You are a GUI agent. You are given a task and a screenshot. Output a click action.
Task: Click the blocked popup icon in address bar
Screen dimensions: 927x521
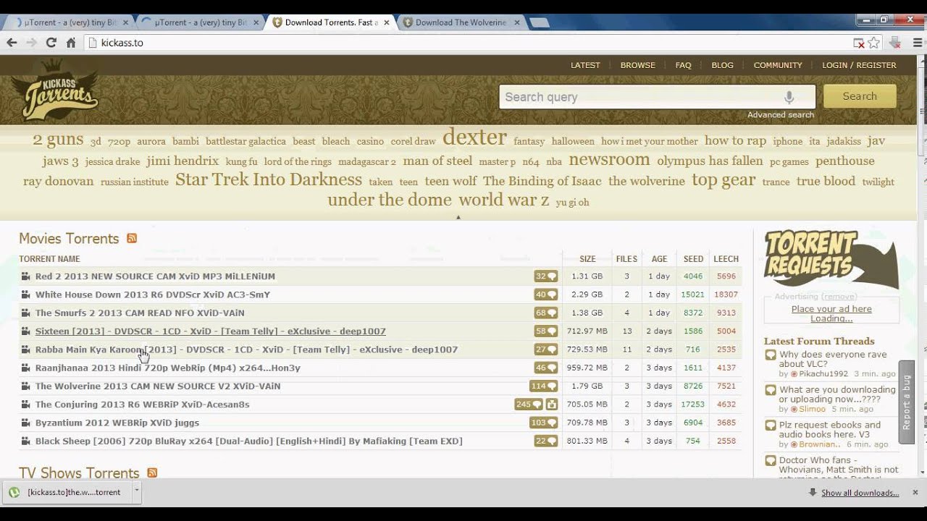pos(858,43)
